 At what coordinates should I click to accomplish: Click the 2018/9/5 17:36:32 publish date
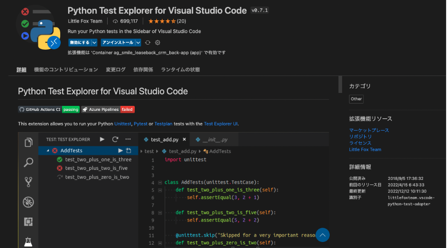coord(405,179)
